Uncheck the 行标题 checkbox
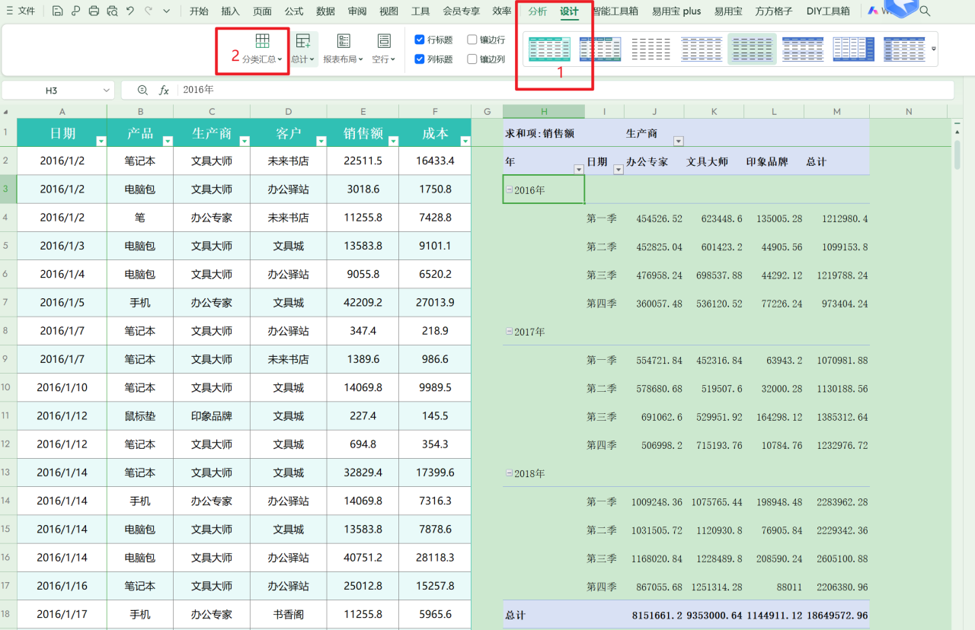 [420, 40]
